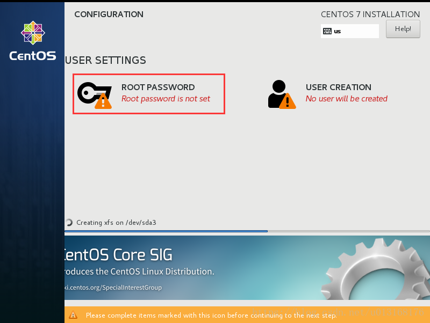Viewport: 430px width, 323px height.
Task: Click the 'Please complete items marked' warning message
Action: [211, 315]
